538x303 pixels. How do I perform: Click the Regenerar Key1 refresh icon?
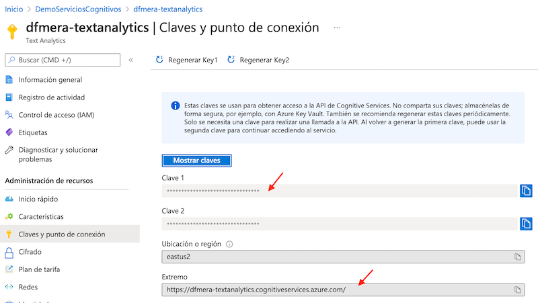159,60
